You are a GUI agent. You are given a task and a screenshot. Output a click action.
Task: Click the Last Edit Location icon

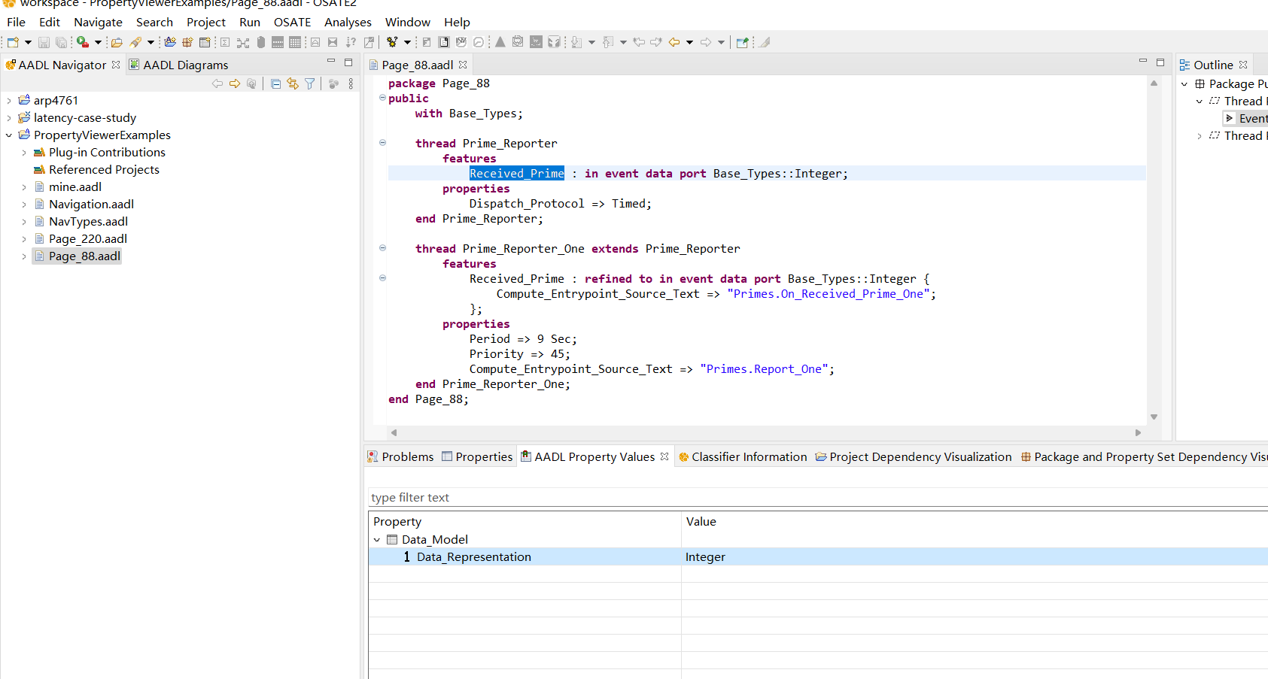(639, 42)
